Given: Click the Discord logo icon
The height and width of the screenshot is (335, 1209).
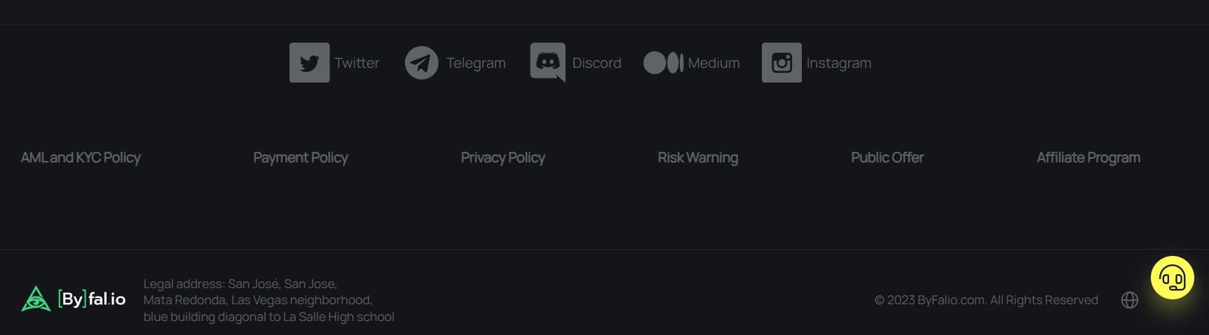Looking at the screenshot, I should [x=547, y=62].
